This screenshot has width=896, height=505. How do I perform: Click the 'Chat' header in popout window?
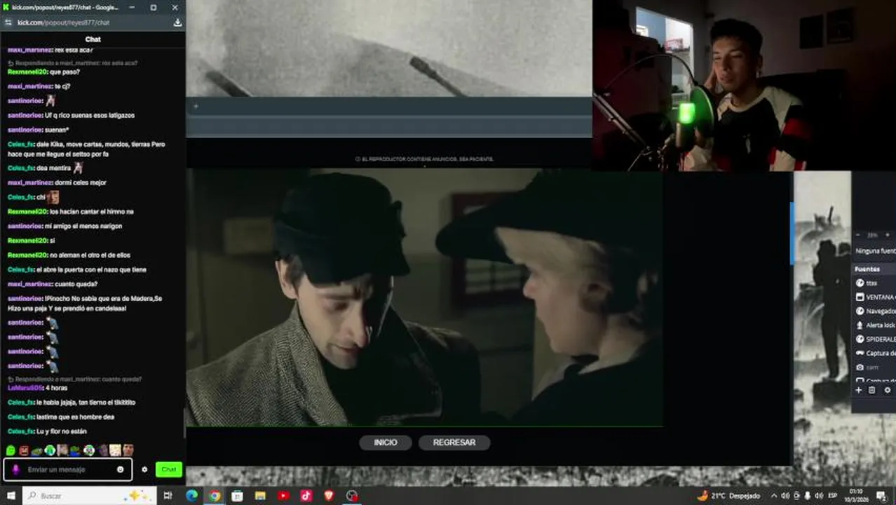[x=93, y=39]
